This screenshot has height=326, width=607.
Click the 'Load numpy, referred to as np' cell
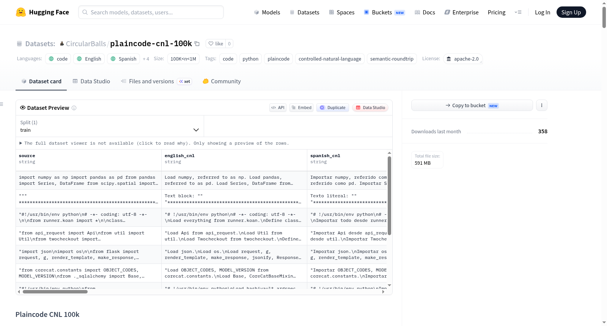pos(234,180)
